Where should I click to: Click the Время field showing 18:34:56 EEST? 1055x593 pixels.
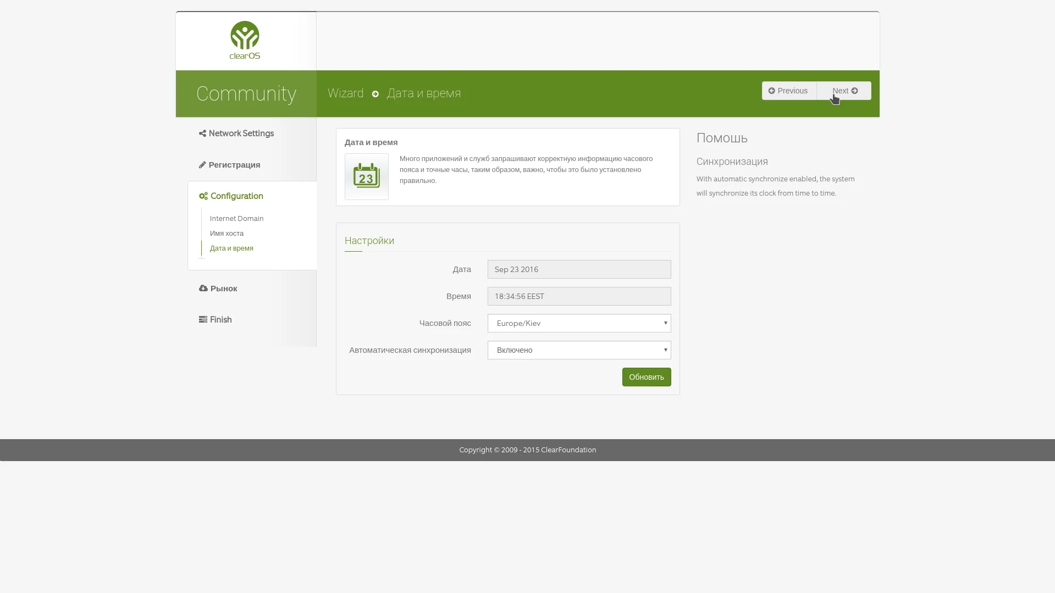[x=579, y=296]
